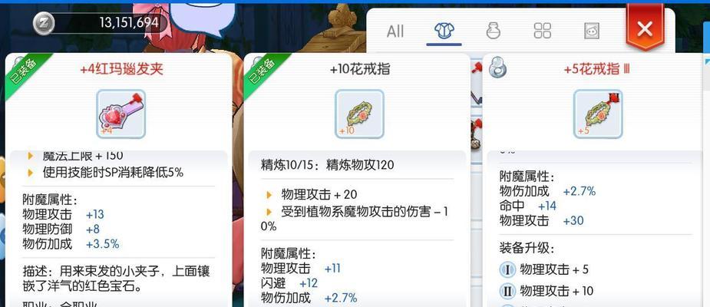Switch to the potion consumables tab
Image resolution: width=710 pixels, height=307 pixels.
pyautogui.click(x=493, y=31)
